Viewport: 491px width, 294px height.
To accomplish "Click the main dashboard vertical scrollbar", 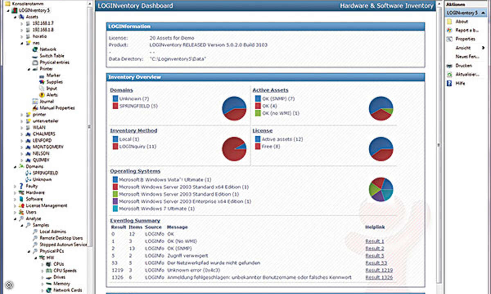I will (438, 145).
